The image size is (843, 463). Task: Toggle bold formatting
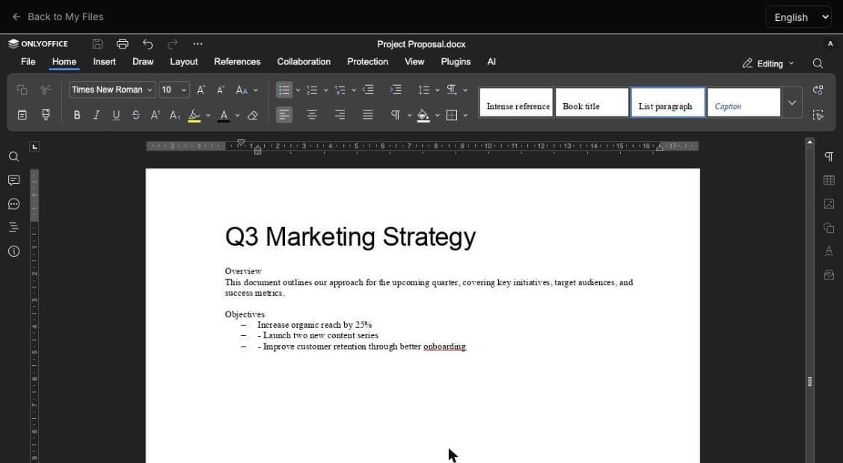(77, 115)
